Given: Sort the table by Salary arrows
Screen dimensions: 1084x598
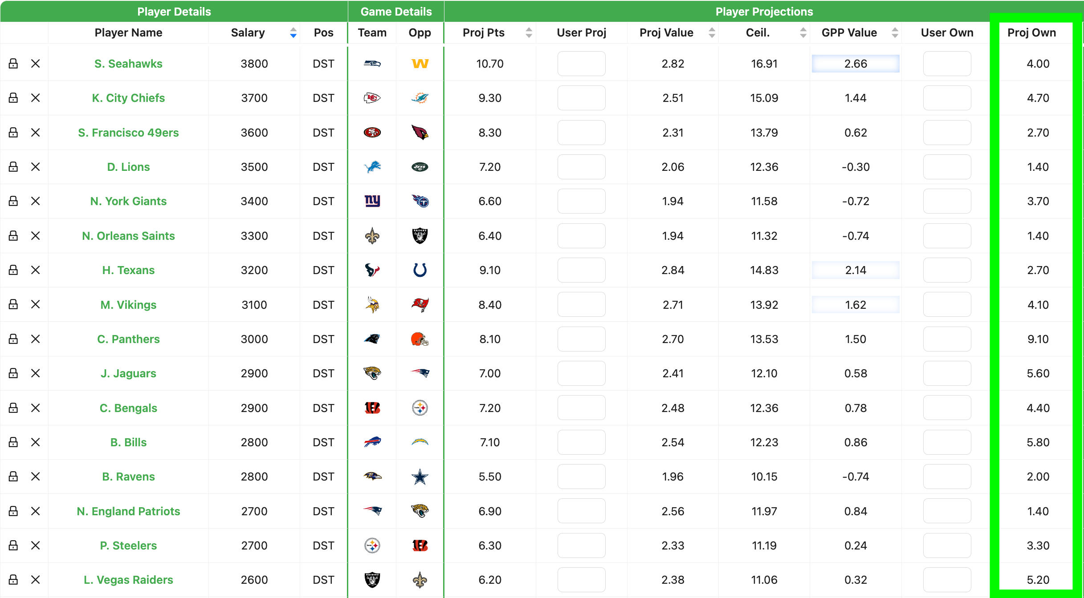Looking at the screenshot, I should click(293, 32).
